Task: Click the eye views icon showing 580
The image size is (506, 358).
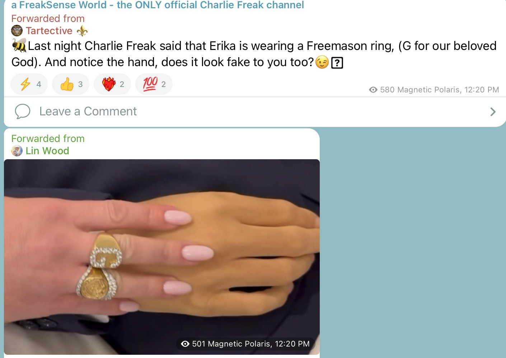Action: click(x=373, y=90)
